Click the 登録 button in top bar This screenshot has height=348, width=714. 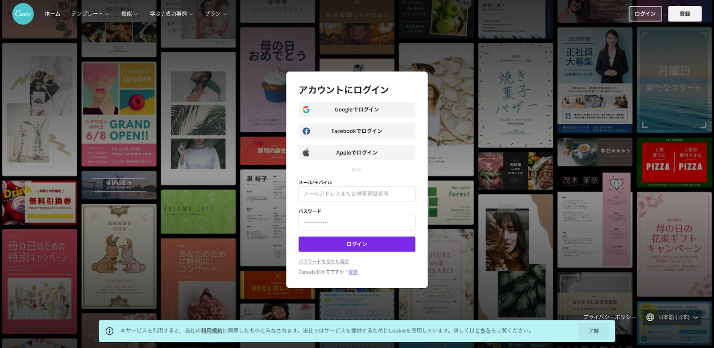coord(685,14)
